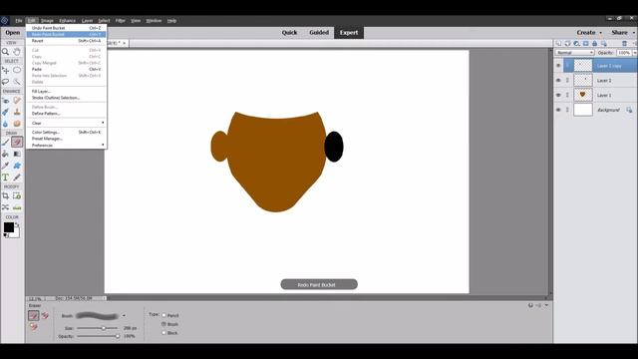The height and width of the screenshot is (359, 638).
Task: Choose Undo Paint Bucket from Edit menu
Action: tap(67, 28)
